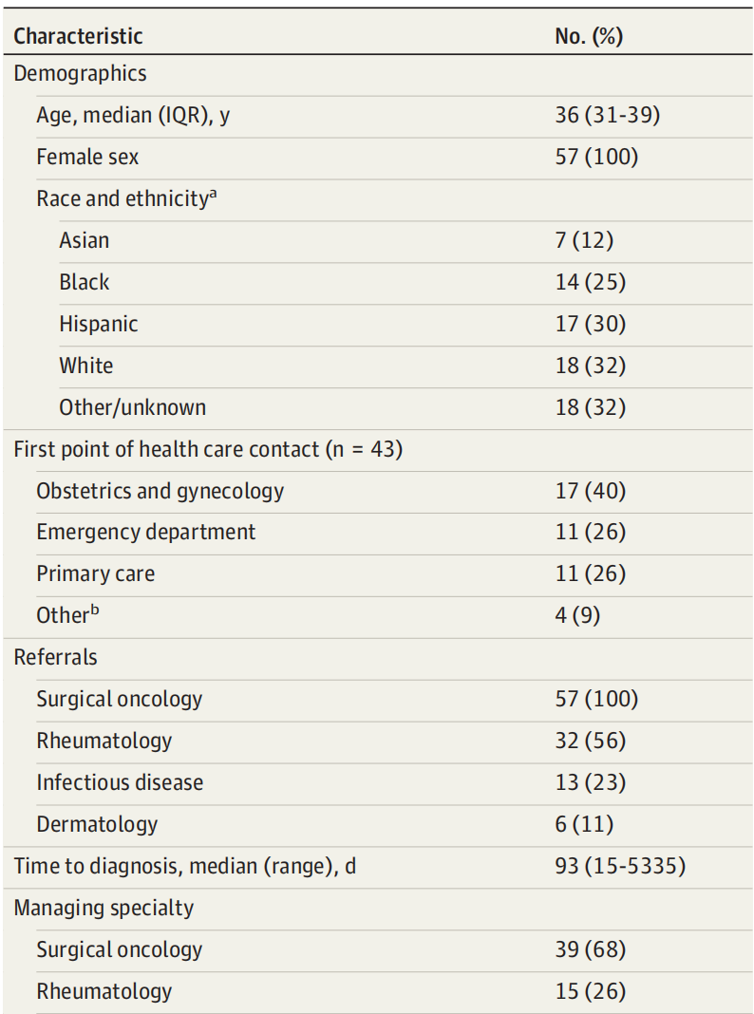This screenshot has height=1014, width=754.
Task: Click the Managing specialty section heading
Action: (104, 908)
